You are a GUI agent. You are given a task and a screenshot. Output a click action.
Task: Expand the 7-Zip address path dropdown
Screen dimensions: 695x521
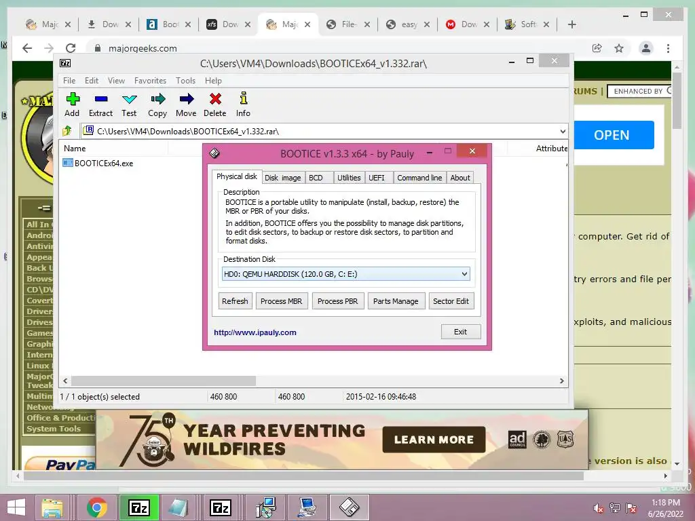(563, 131)
